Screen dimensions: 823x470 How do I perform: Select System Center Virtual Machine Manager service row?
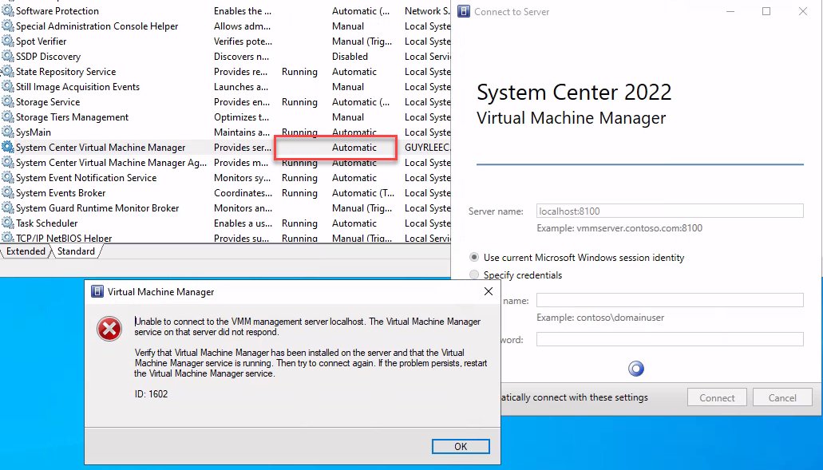tap(225, 148)
